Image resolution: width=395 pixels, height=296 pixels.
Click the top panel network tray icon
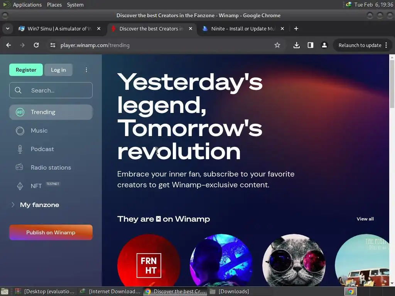[349, 5]
